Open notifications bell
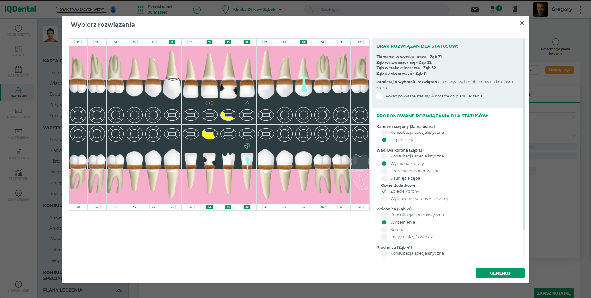Screen dimensions: 591x298 point(515,10)
